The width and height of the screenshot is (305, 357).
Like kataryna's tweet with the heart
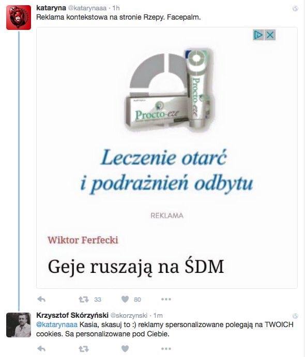(125, 299)
